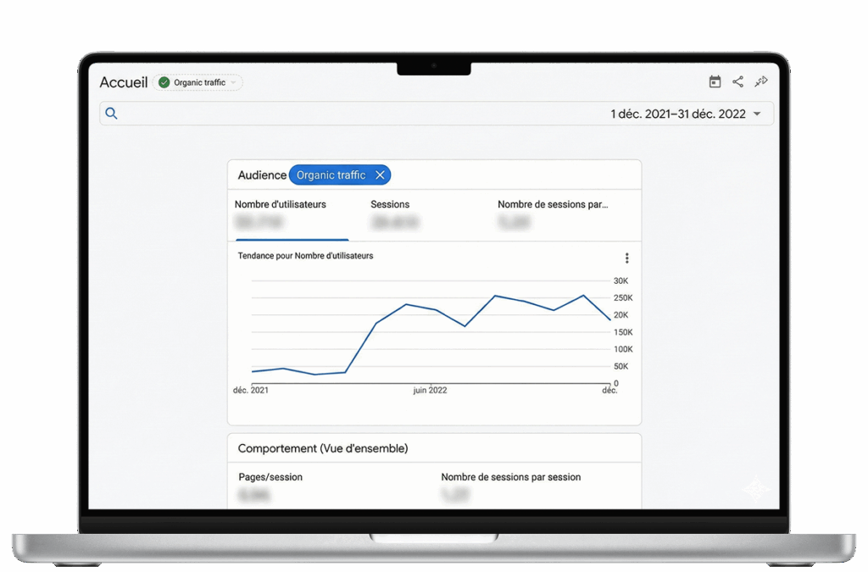Open the Organic traffic segment selector beside Accueil
Screen dimensions: 868x572
pyautogui.click(x=198, y=82)
